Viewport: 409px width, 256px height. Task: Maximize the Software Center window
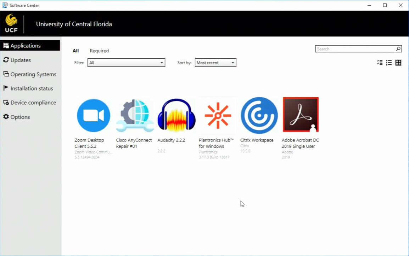(x=385, y=5)
